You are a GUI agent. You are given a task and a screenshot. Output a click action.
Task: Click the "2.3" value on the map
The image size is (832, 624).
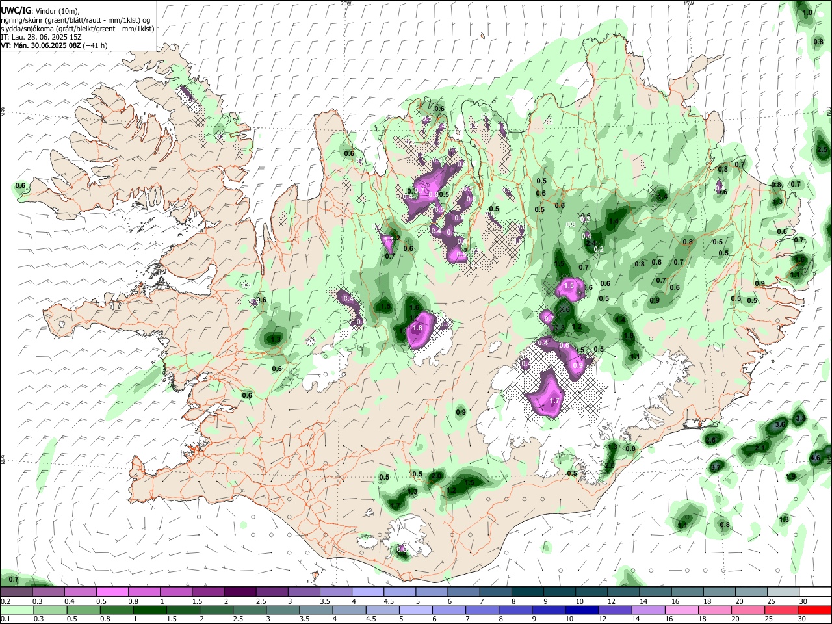tap(559, 328)
